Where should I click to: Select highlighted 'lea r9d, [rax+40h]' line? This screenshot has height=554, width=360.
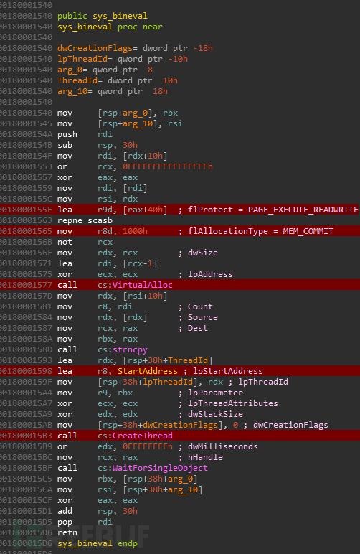coord(180,210)
